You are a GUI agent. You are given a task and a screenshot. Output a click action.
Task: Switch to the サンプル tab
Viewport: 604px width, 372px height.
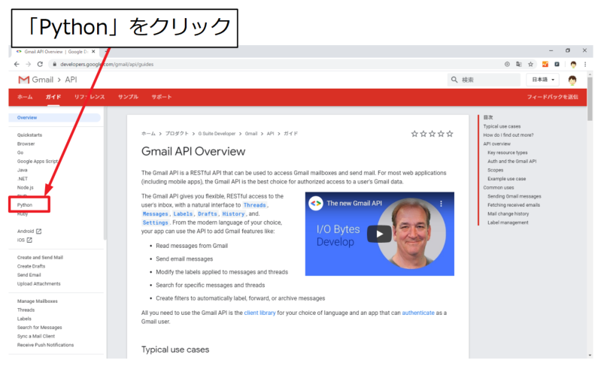click(x=128, y=97)
